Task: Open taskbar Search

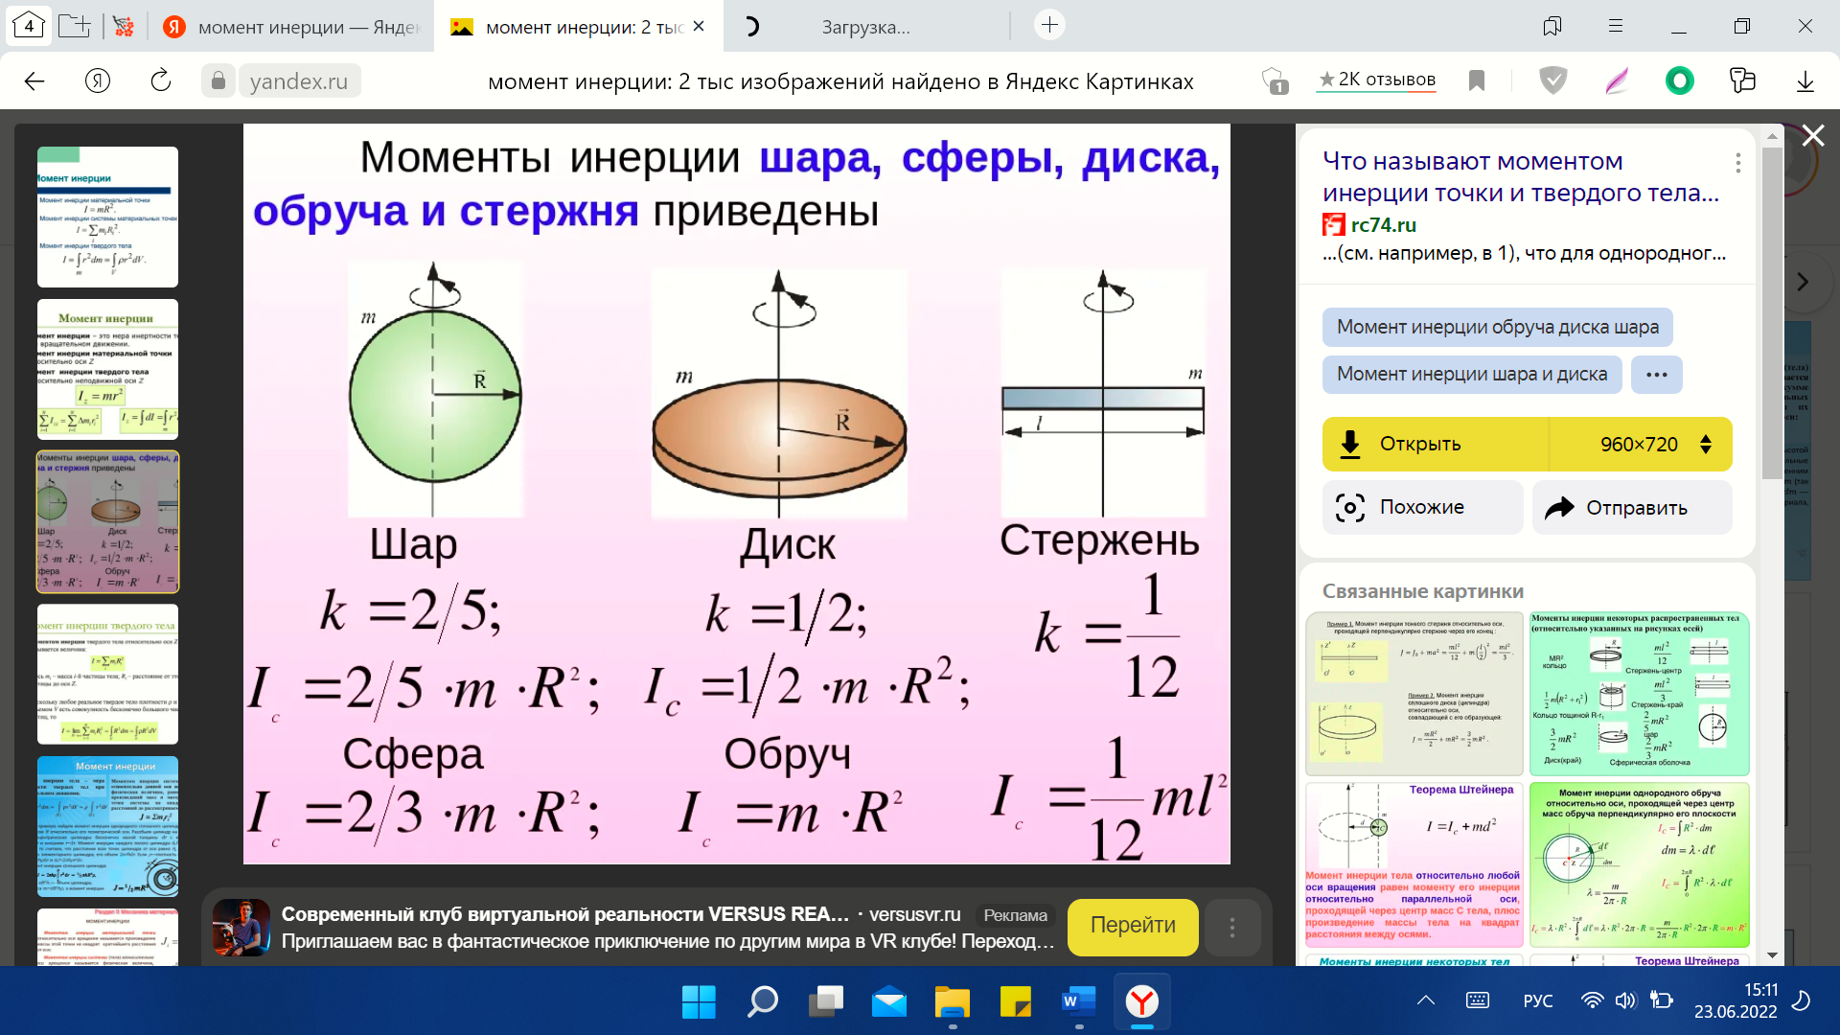Action: tap(762, 1001)
